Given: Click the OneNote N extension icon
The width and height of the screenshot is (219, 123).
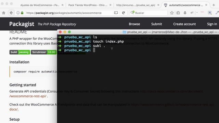Looking at the screenshot, I should 210,13.
